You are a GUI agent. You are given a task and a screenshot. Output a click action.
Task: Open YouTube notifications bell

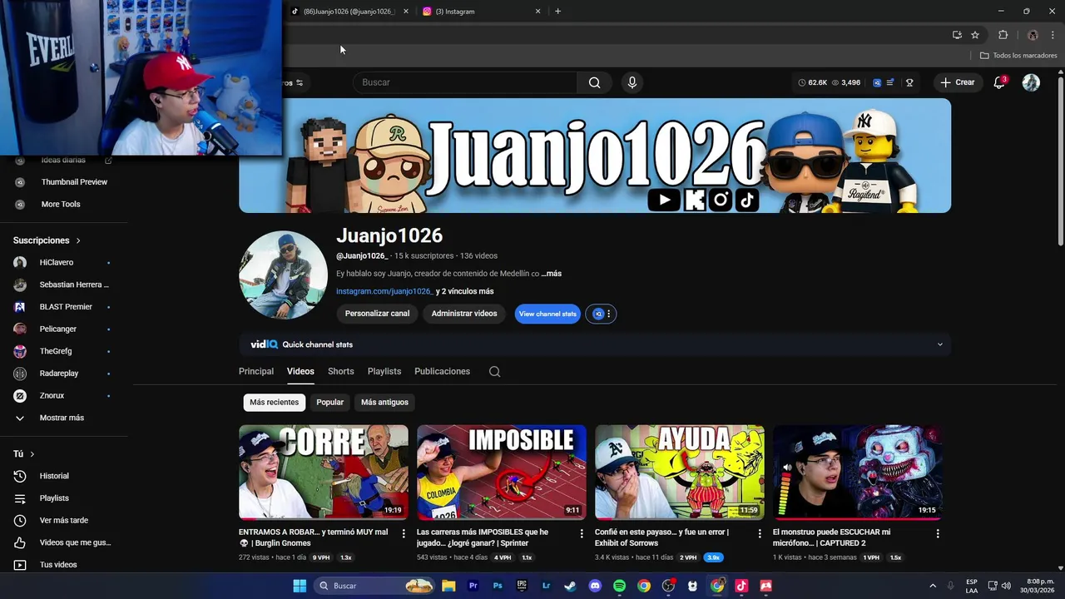coord(999,82)
